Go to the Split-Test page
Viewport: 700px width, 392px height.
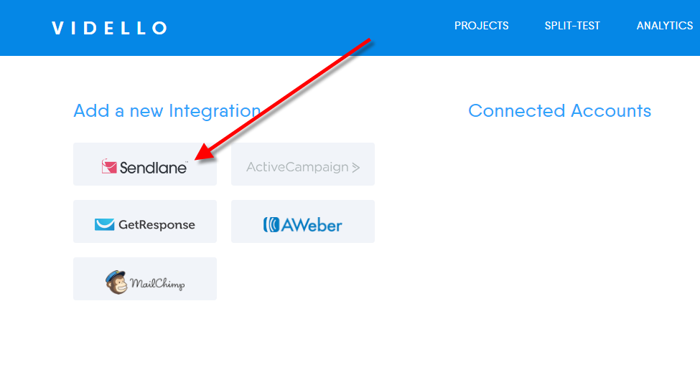click(x=572, y=26)
